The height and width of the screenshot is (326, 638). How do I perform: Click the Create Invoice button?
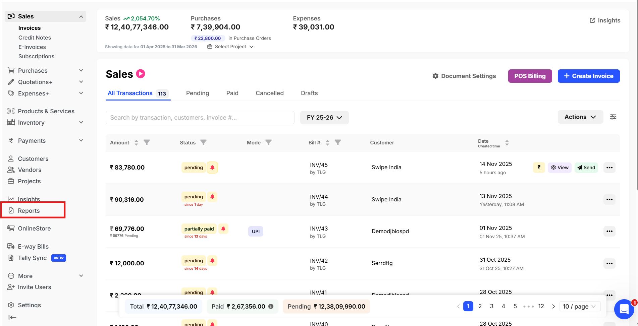588,76
